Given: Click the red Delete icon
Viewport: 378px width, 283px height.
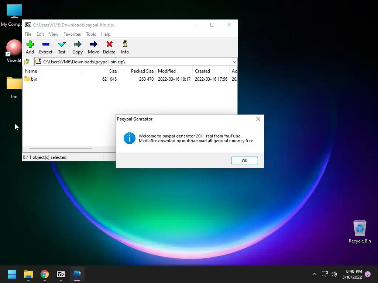Looking at the screenshot, I should click(109, 48).
